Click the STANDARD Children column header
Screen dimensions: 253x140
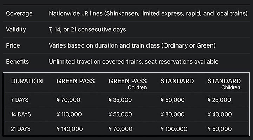click(x=224, y=84)
